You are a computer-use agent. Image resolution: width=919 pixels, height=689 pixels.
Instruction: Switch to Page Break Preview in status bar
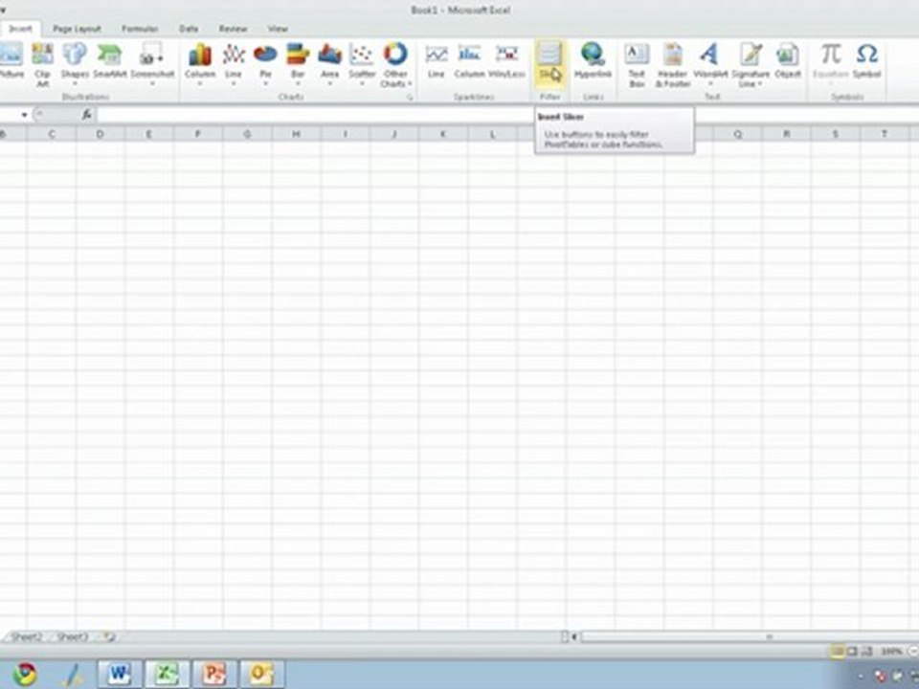(x=867, y=652)
